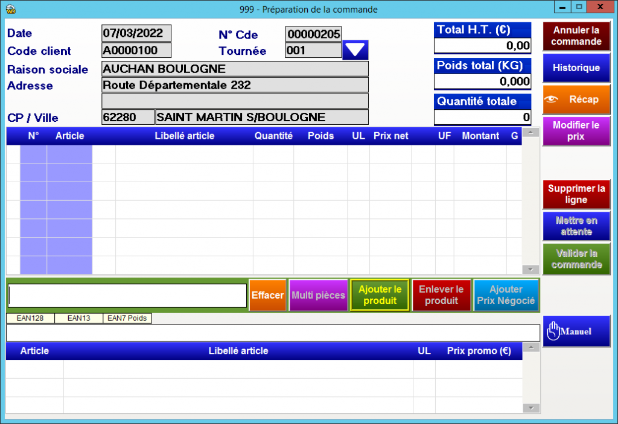Click Ajouter le produit button
This screenshot has height=424, width=618.
[x=380, y=296]
